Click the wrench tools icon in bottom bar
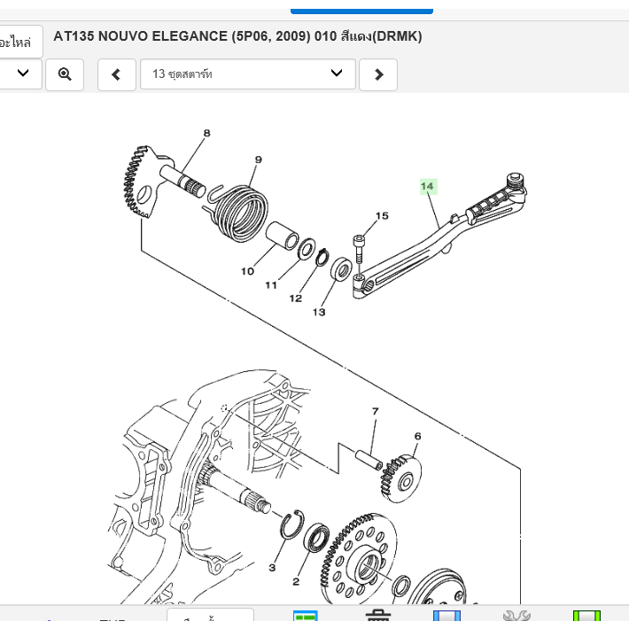 (516, 616)
